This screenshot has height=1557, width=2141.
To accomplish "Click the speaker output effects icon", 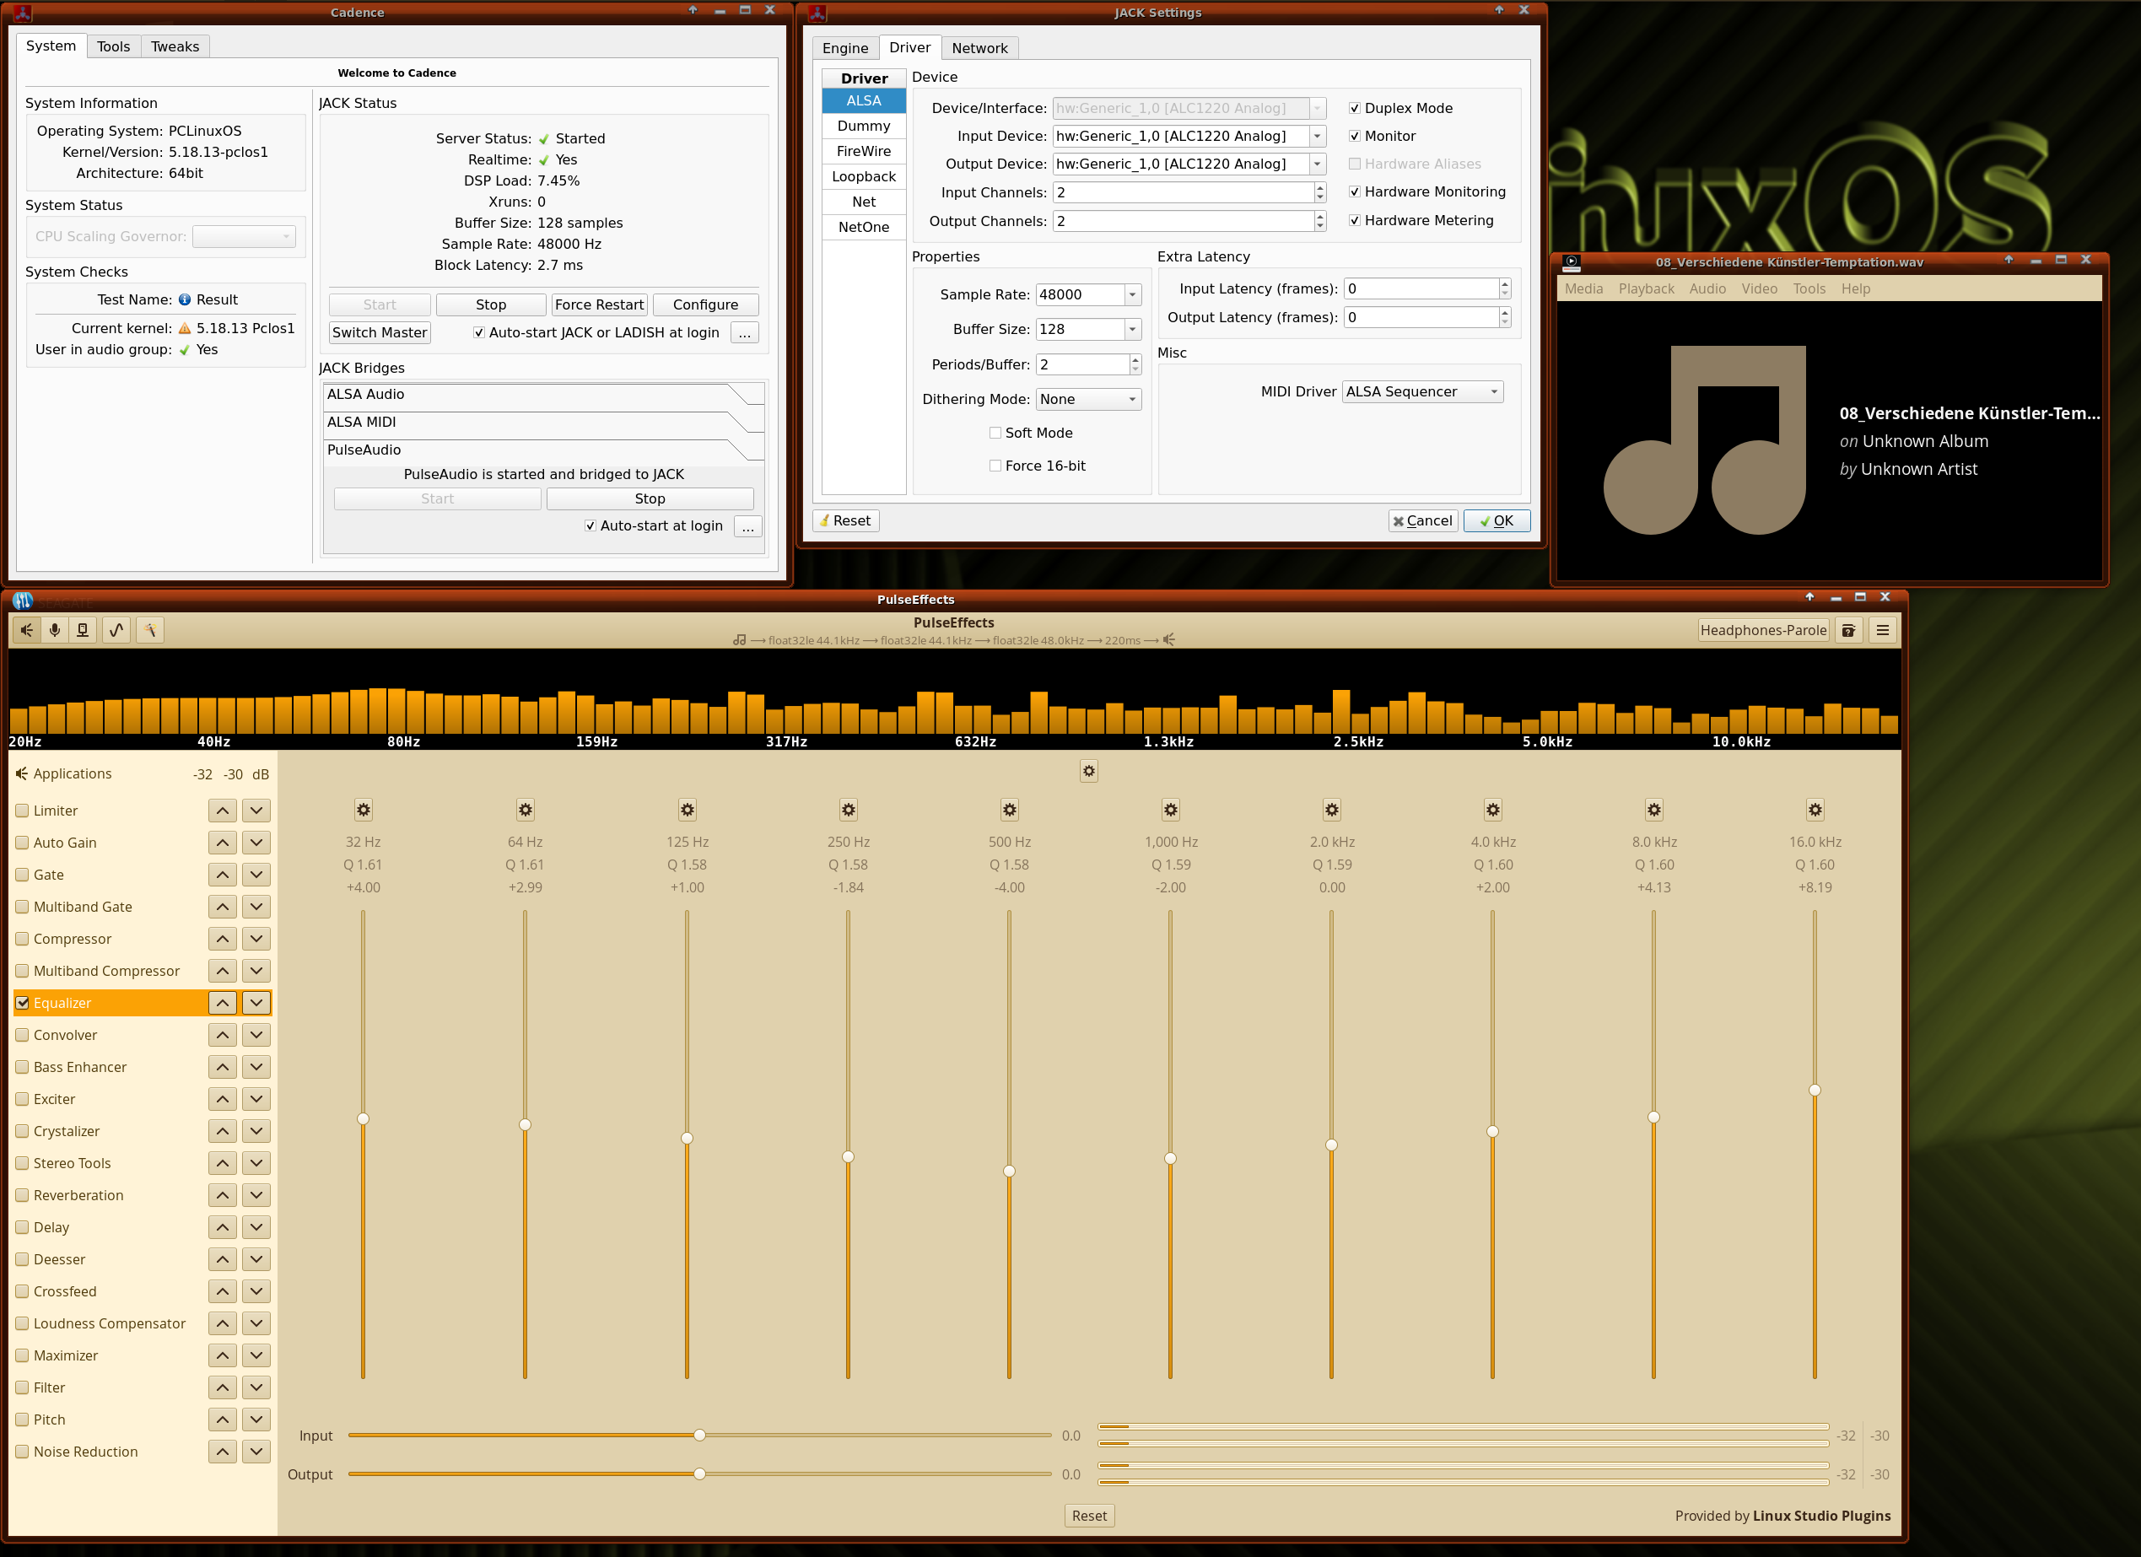I will coord(26,629).
